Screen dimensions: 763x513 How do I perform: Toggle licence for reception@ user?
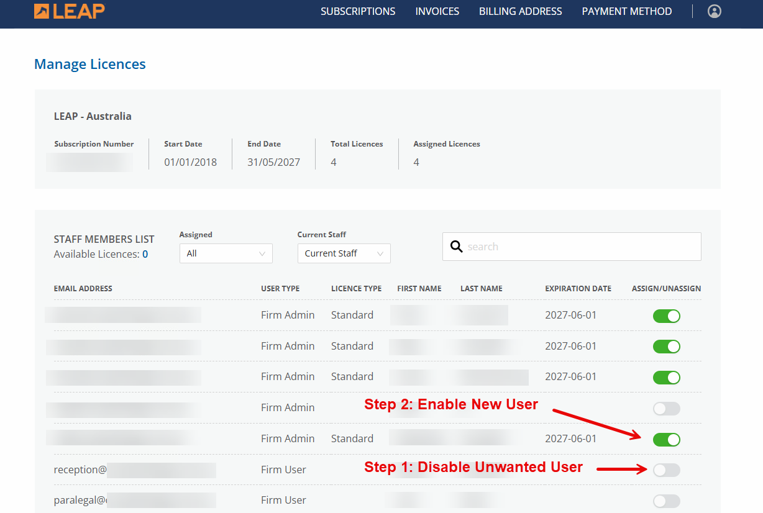pyautogui.click(x=666, y=470)
